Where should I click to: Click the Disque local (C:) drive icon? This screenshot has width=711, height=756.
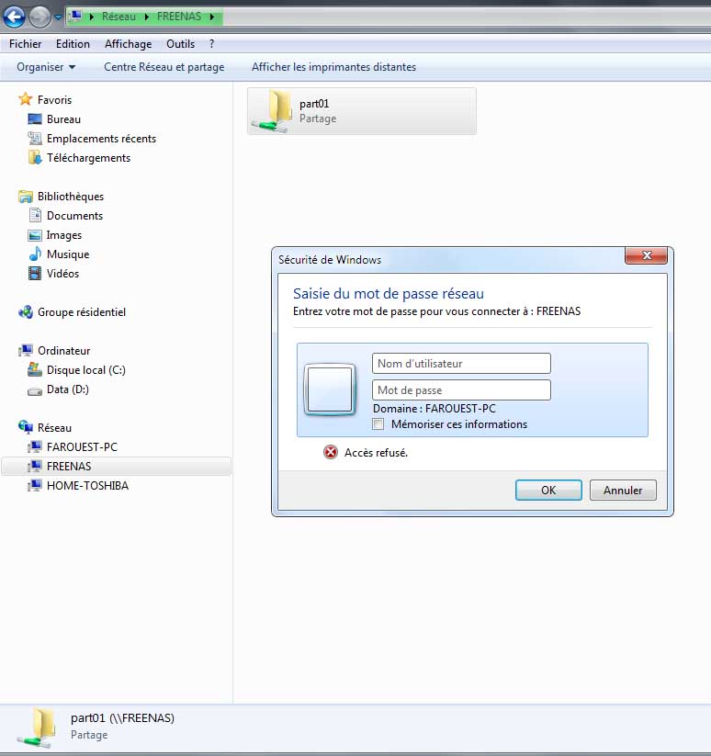point(35,369)
